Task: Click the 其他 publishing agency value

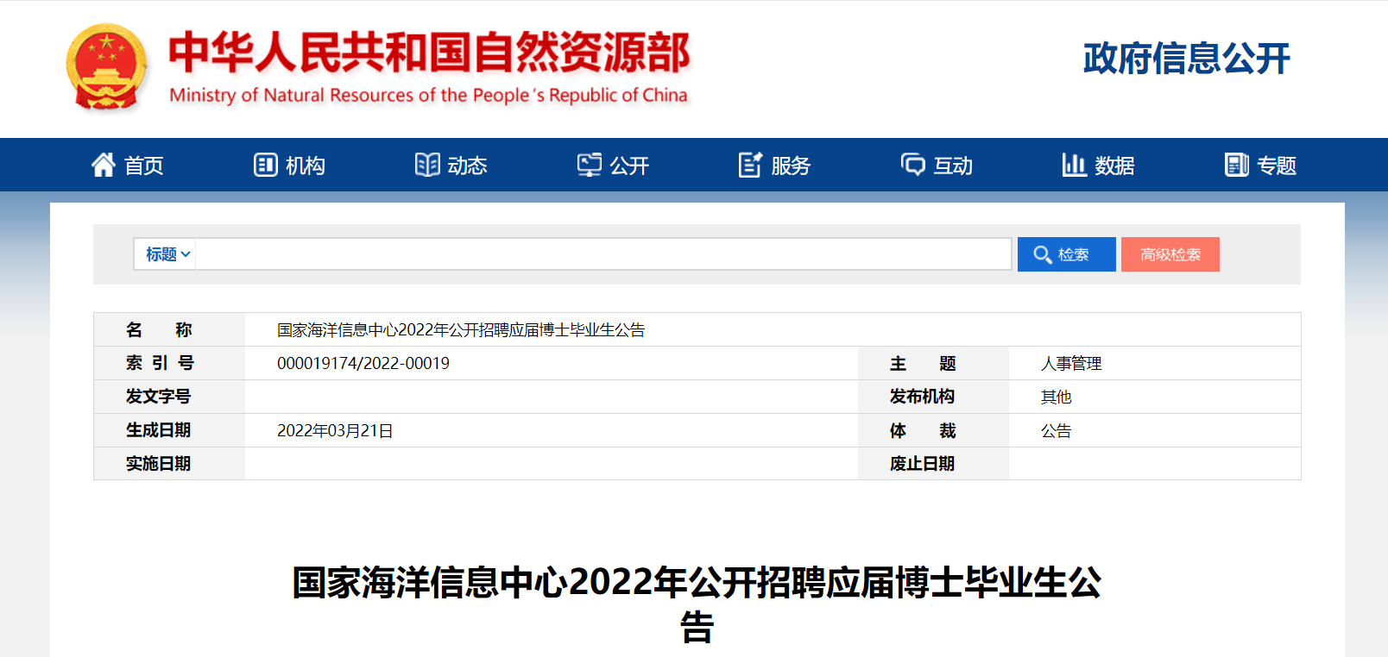Action: tap(1056, 397)
